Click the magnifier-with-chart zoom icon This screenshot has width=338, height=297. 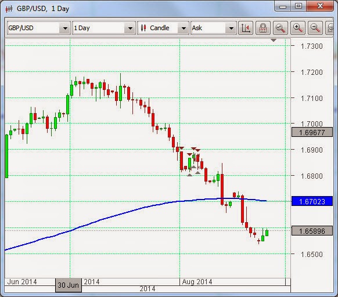281,28
